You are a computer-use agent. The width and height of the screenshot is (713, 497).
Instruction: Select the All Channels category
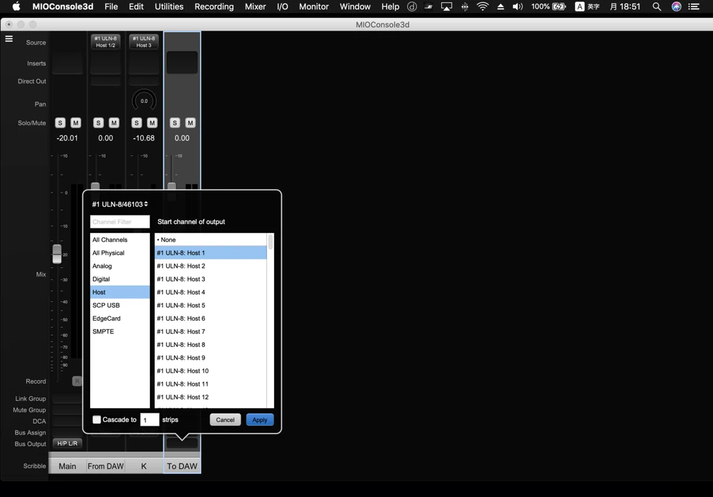pos(120,240)
